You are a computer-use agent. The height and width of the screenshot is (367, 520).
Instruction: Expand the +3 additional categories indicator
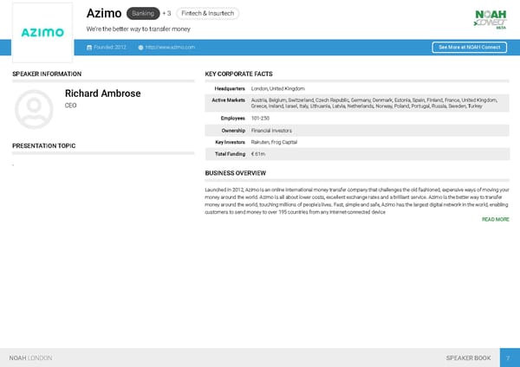click(167, 14)
